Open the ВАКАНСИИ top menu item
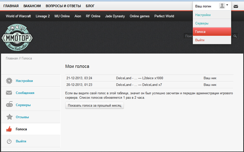This screenshot has width=244, height=152. tap(32, 6)
